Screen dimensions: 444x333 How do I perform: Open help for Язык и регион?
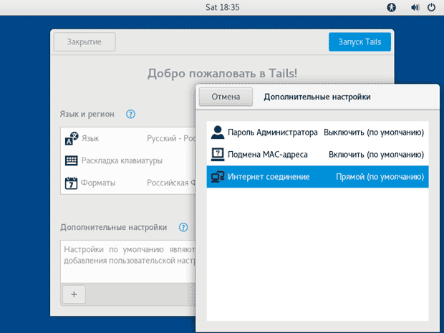click(x=130, y=114)
